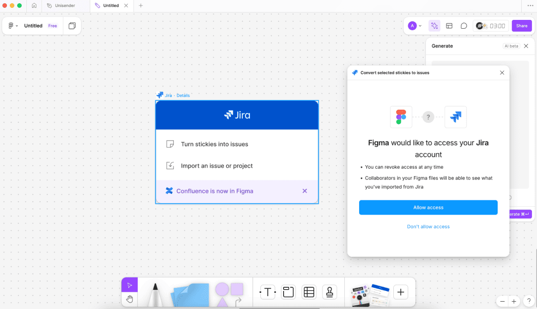Click the Jira header logo
The width and height of the screenshot is (537, 309).
click(x=237, y=115)
